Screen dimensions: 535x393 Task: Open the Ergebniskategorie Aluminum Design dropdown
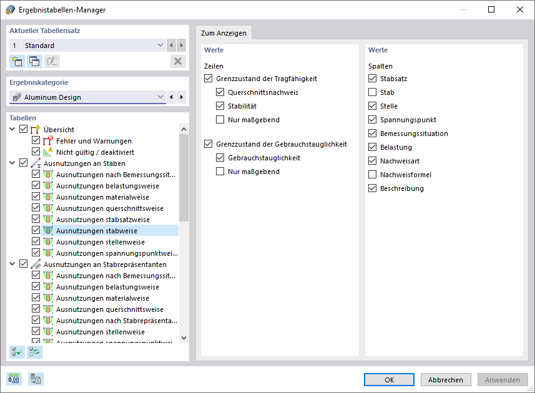(160, 97)
